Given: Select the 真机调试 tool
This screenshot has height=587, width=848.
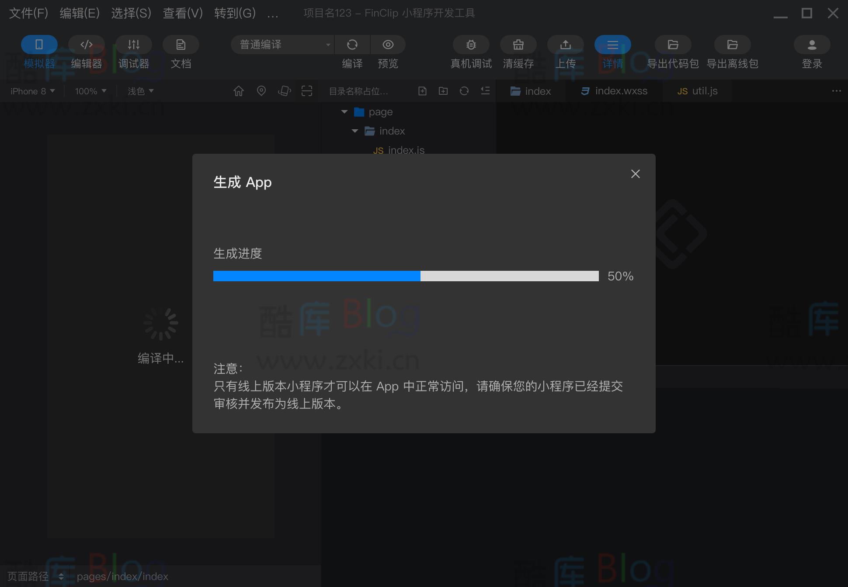Looking at the screenshot, I should (x=471, y=52).
